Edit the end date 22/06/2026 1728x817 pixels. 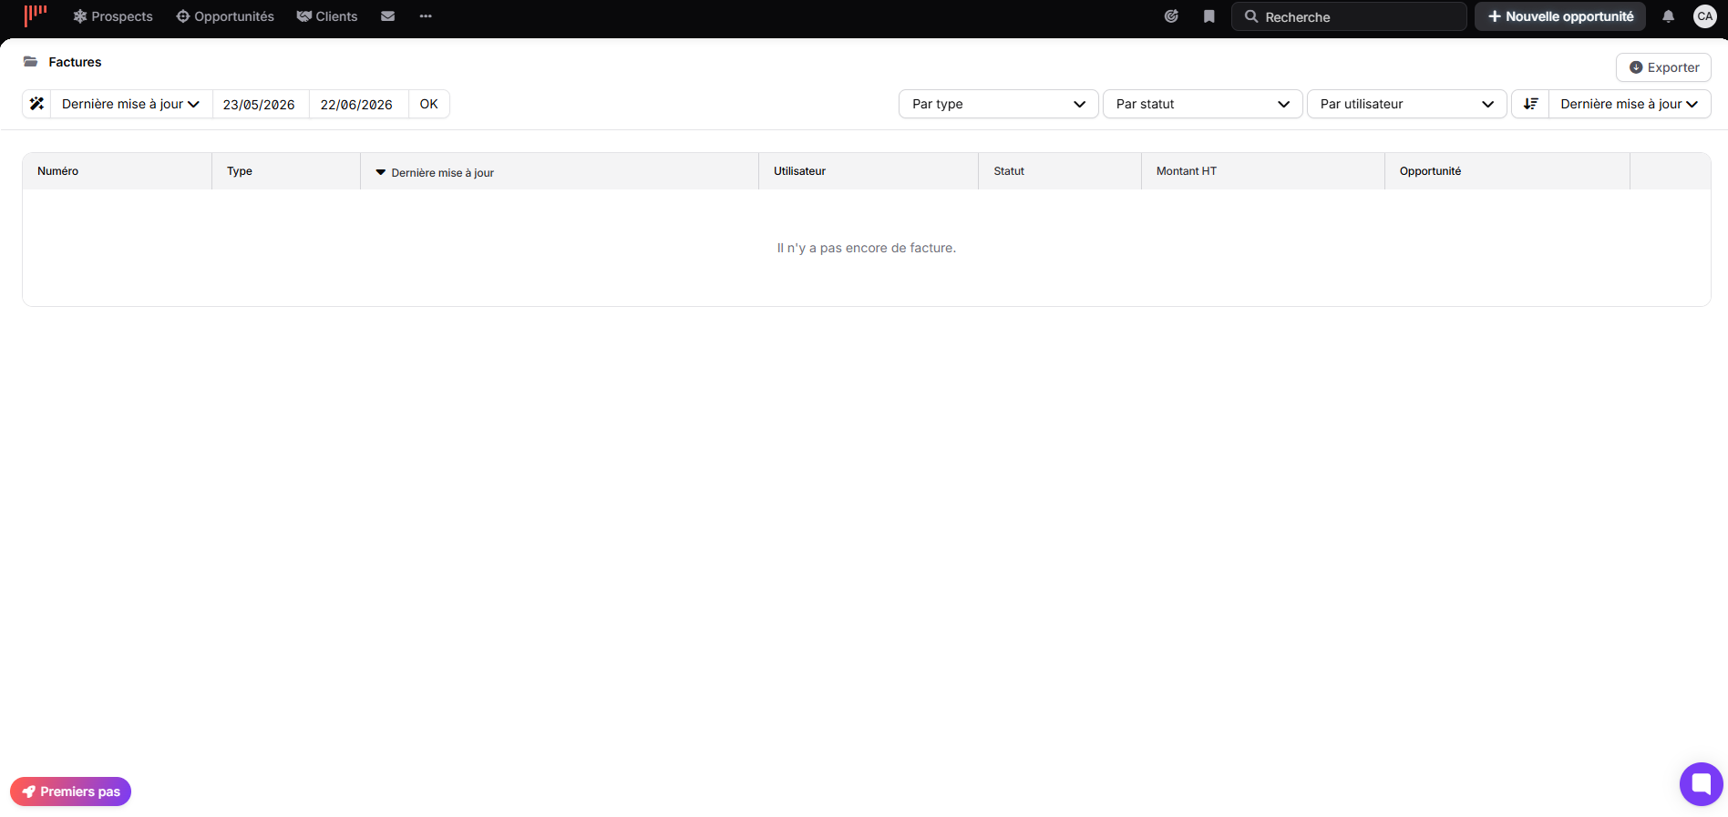(357, 104)
